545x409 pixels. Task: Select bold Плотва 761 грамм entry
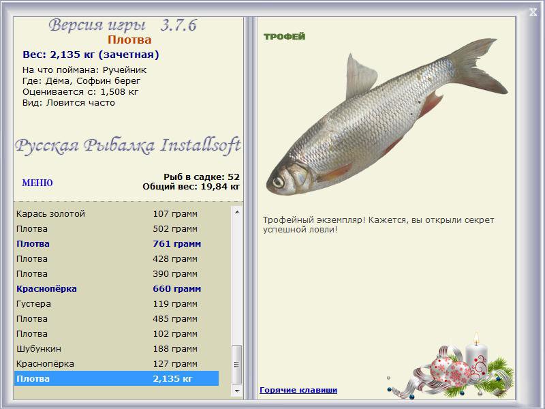click(x=116, y=244)
